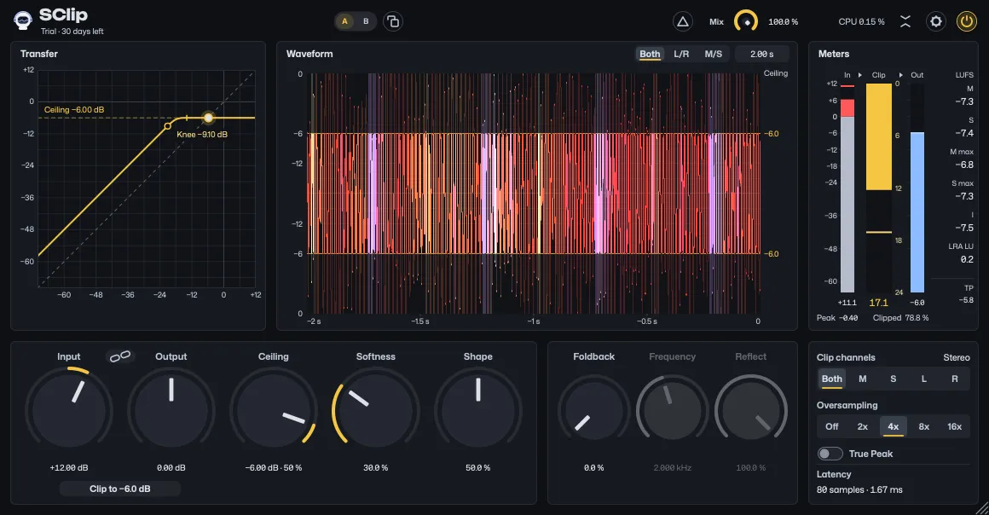Select M in Clip channels

click(x=862, y=379)
